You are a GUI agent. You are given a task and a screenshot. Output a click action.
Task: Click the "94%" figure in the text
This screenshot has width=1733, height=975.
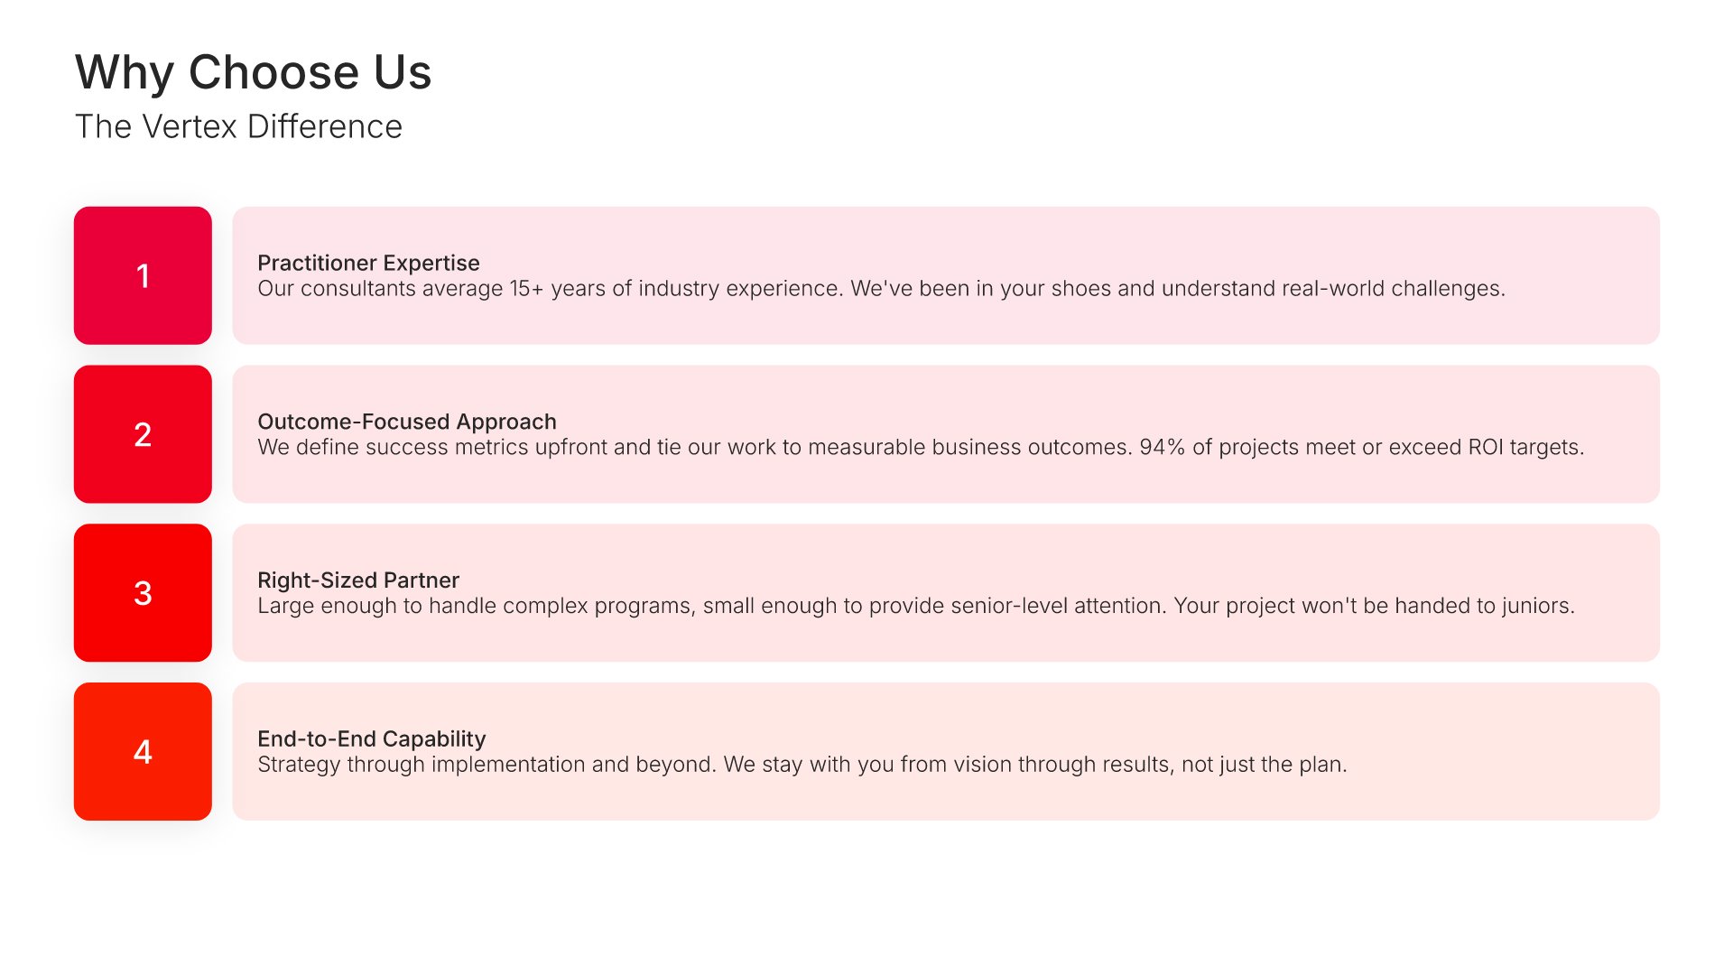click(x=1162, y=448)
